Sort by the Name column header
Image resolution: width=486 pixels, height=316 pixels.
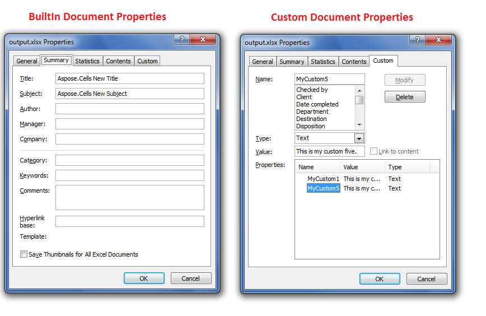pos(317,167)
